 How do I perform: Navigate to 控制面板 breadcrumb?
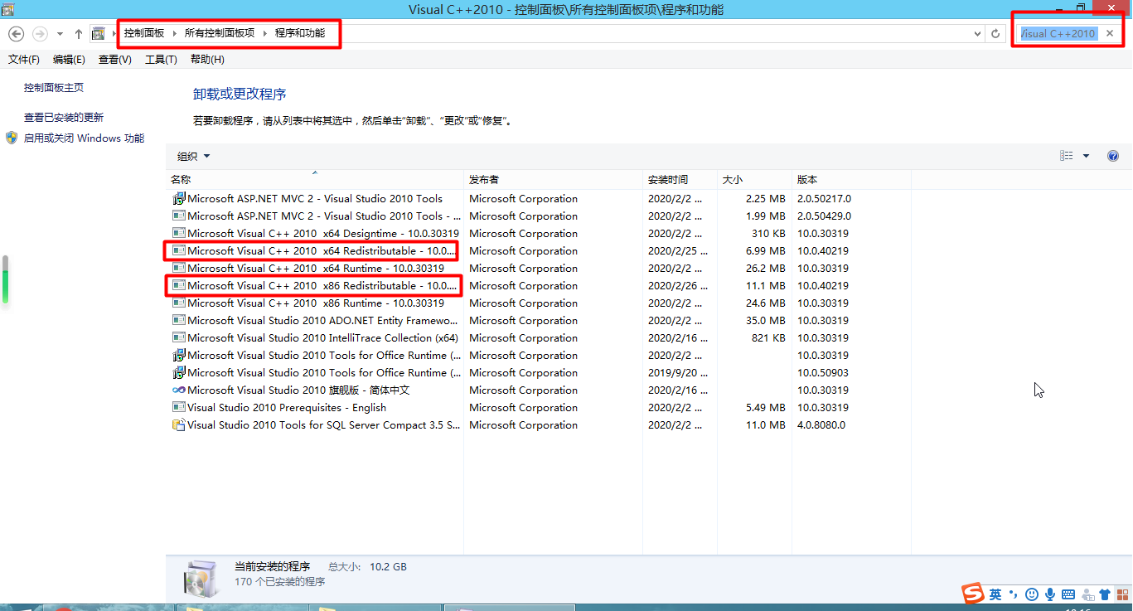(144, 33)
